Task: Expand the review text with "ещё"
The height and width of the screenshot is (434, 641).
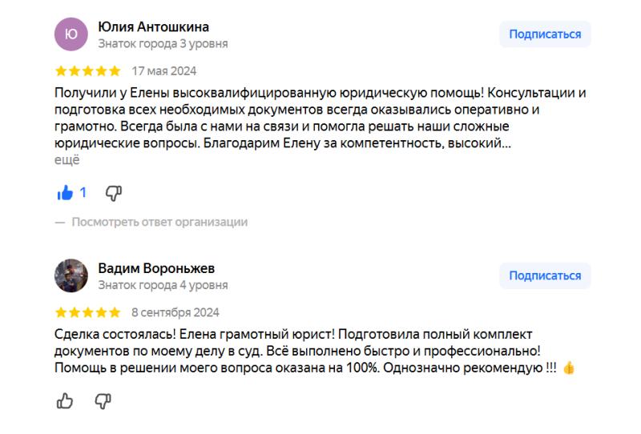Action: pos(67,160)
